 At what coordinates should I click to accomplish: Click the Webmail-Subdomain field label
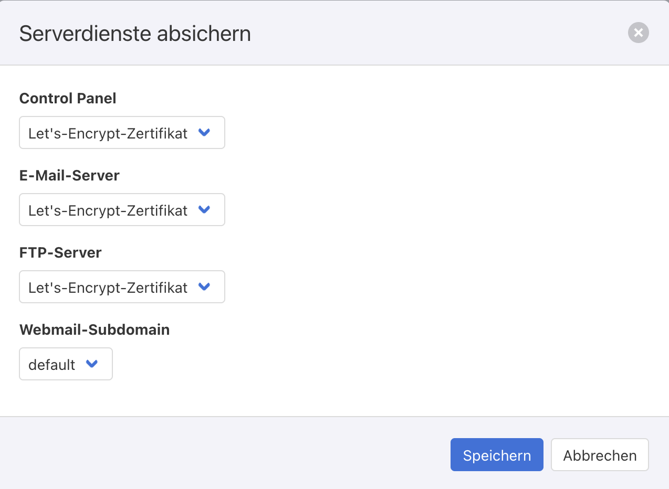[x=95, y=329]
